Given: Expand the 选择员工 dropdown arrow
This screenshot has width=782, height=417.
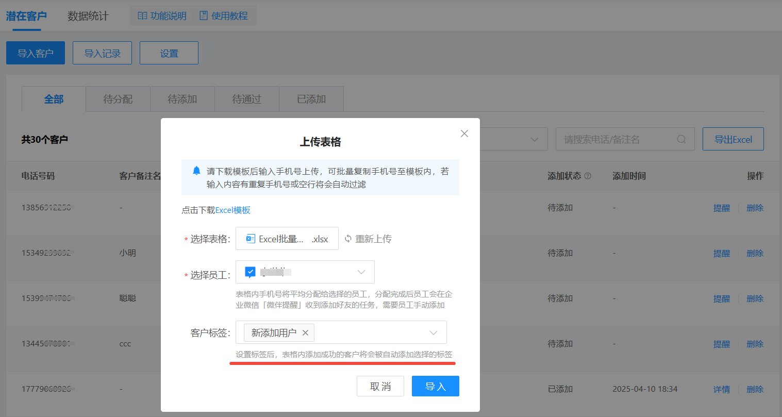Looking at the screenshot, I should click(x=361, y=272).
